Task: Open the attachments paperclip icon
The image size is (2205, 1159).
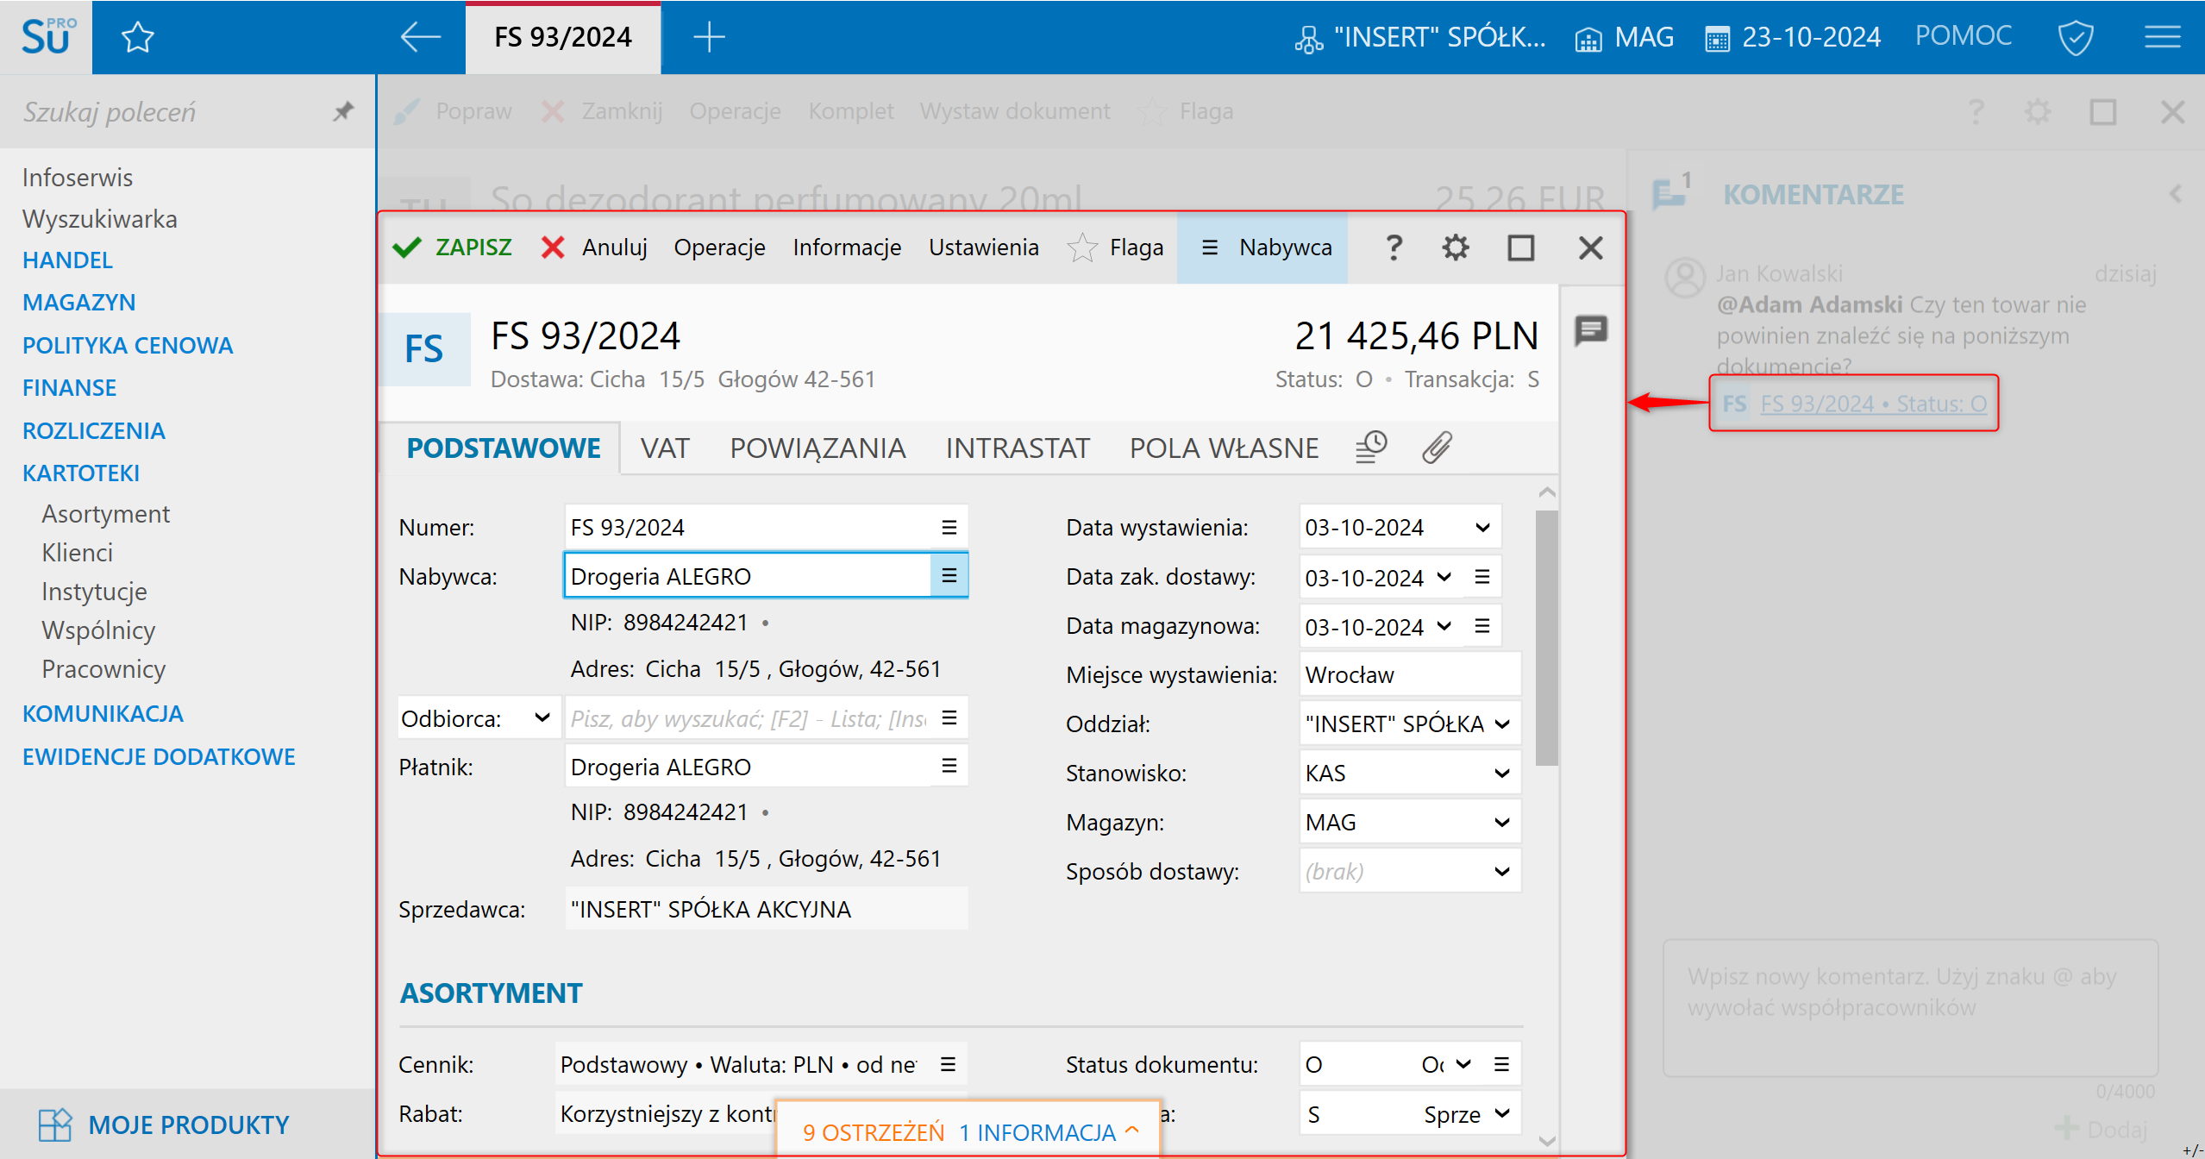Action: point(1437,448)
